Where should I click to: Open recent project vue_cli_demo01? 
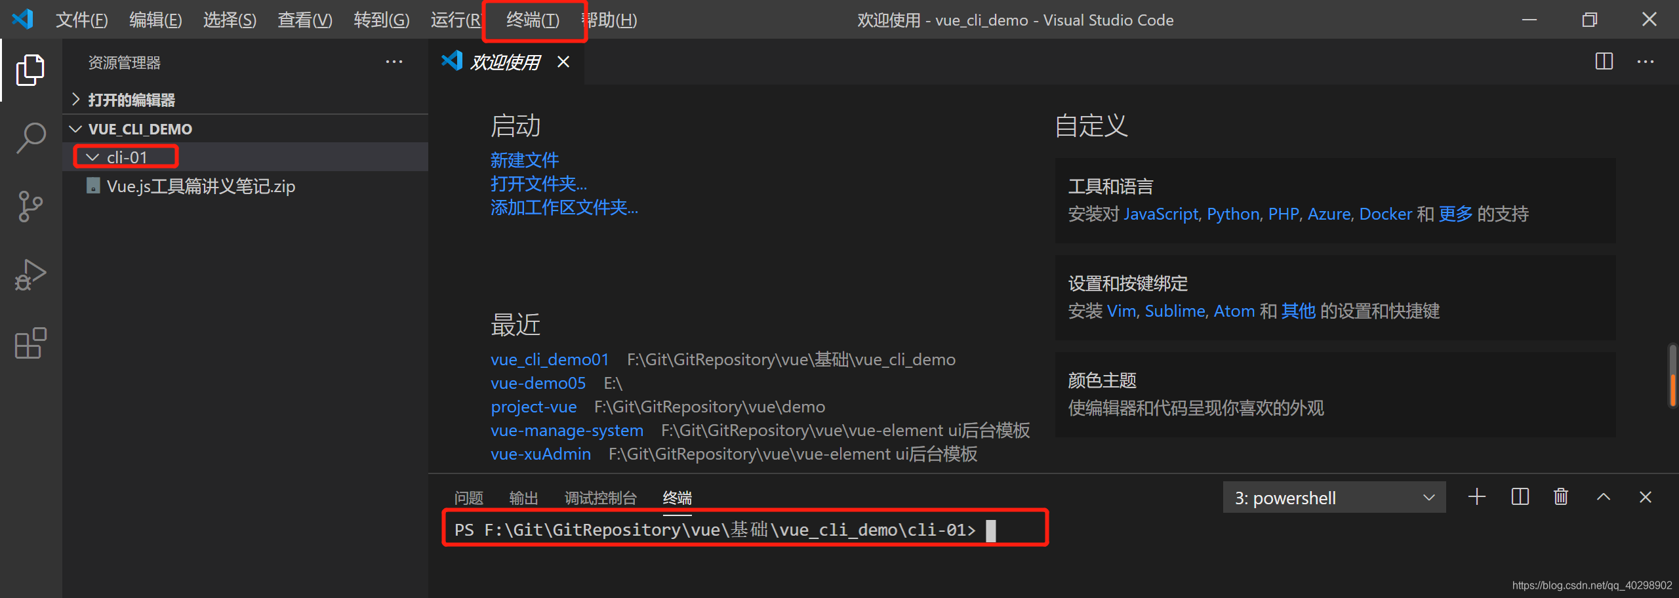pos(550,359)
